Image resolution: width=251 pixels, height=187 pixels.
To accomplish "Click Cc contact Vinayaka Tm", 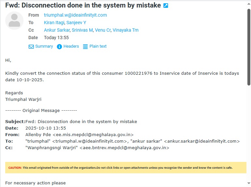I will [126, 30].
